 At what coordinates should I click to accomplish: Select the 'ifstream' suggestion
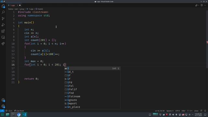coord(92,97)
